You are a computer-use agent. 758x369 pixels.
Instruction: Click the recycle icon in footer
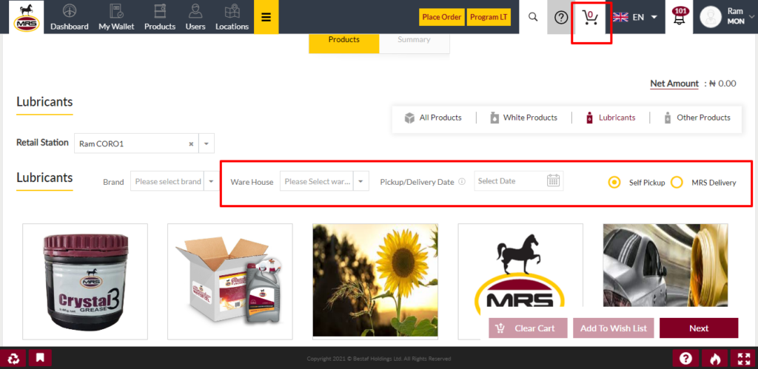pyautogui.click(x=13, y=358)
